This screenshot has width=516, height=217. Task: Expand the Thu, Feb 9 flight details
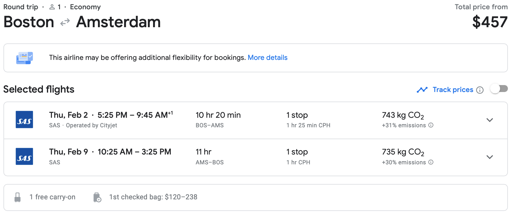[490, 157]
